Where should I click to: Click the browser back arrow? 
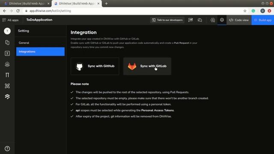pyautogui.click(x=5, y=11)
